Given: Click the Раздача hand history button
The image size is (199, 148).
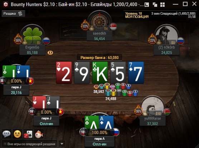Looking at the screenshot, I should 13,14.
